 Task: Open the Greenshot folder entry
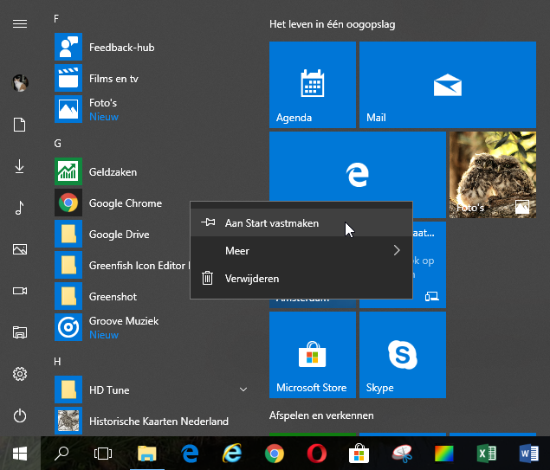[121, 297]
